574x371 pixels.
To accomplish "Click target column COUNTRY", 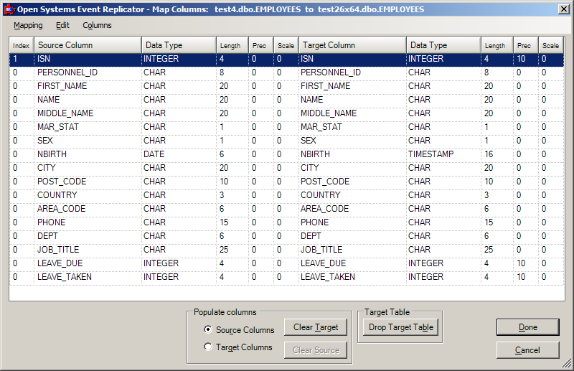I will click(320, 195).
